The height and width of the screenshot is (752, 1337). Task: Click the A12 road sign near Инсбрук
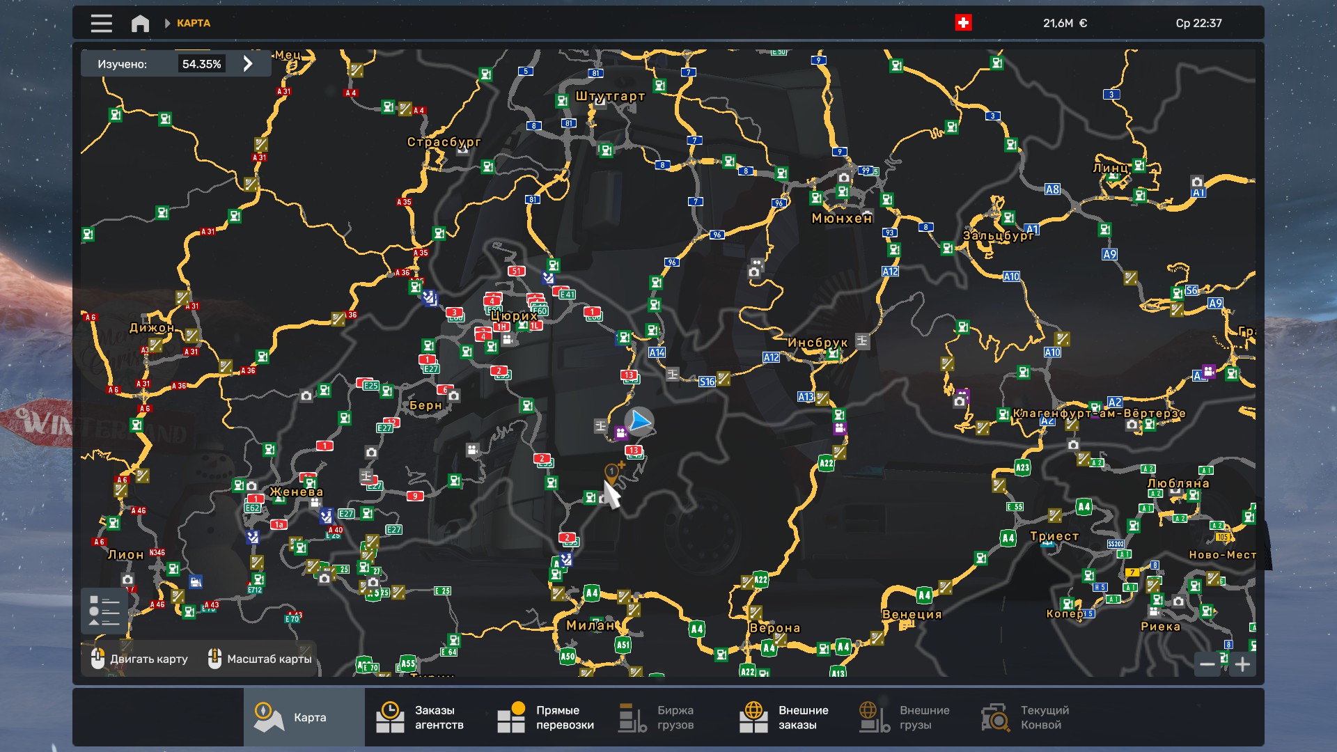(771, 357)
